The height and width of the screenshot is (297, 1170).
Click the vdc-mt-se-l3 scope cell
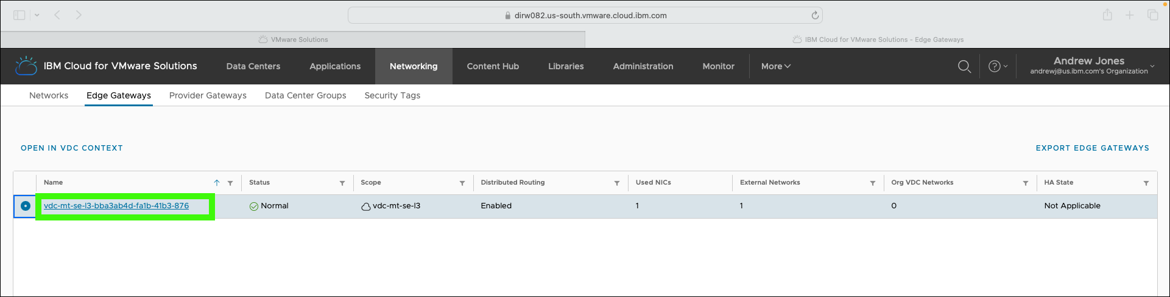(396, 206)
